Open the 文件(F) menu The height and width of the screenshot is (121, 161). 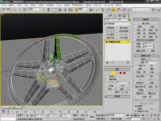pos(4,5)
